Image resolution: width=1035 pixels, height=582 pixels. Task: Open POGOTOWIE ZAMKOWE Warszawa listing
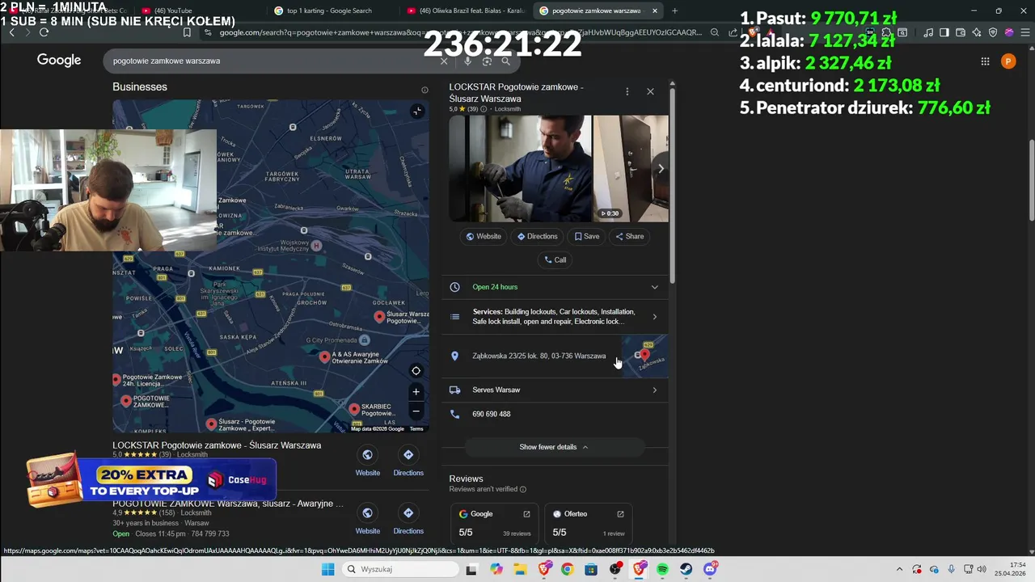[228, 504]
